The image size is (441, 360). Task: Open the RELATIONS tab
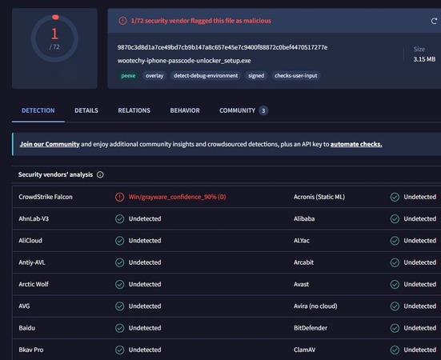coord(134,110)
